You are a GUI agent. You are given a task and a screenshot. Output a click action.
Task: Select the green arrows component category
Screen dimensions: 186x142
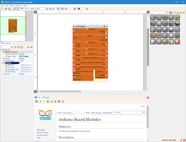177,17
